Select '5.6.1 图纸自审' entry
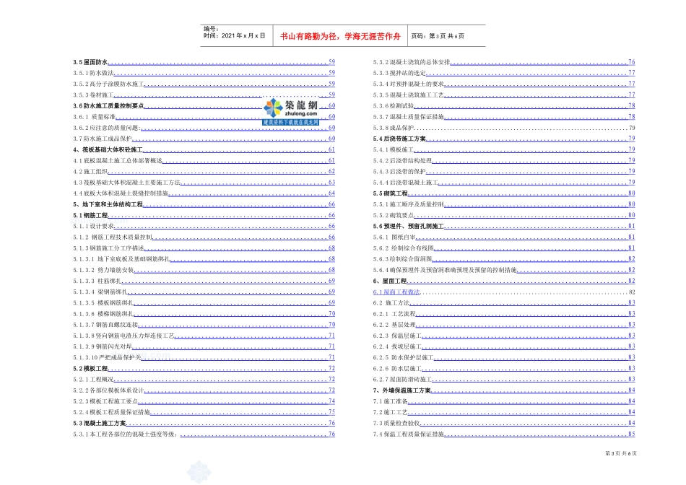 504,237
